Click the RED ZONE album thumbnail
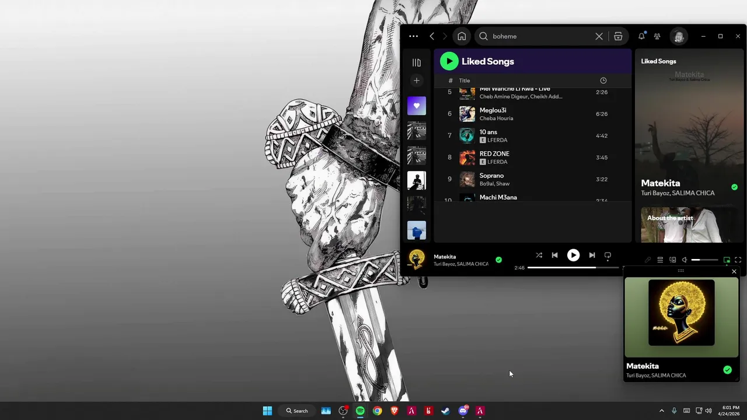 467,157
